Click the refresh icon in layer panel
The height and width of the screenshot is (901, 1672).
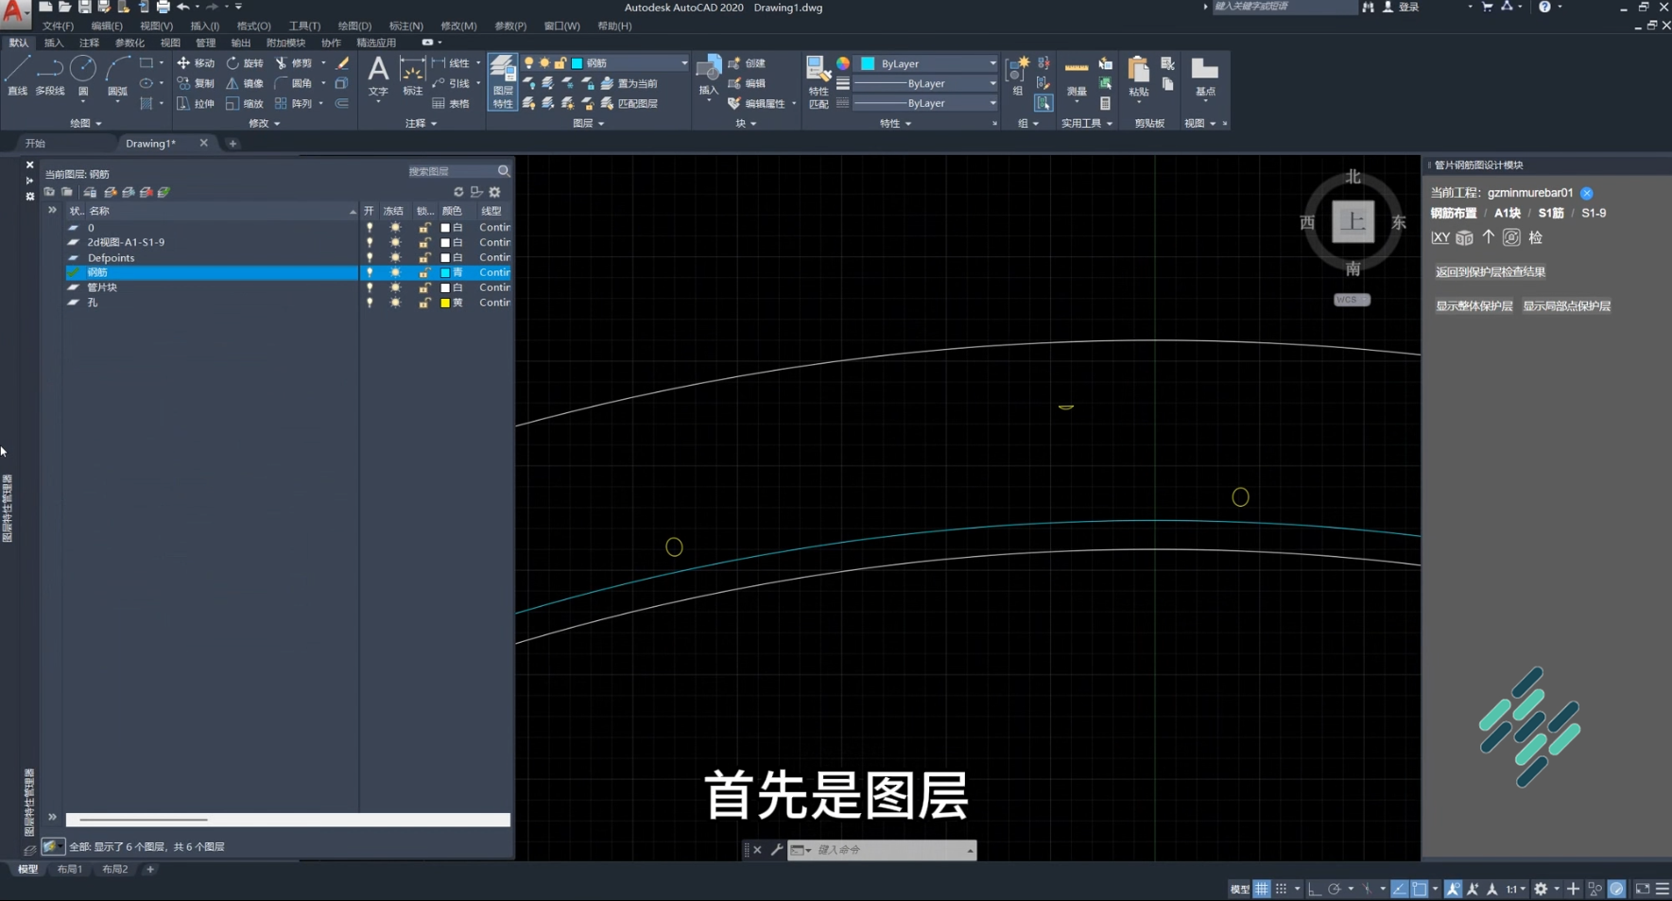point(458,192)
